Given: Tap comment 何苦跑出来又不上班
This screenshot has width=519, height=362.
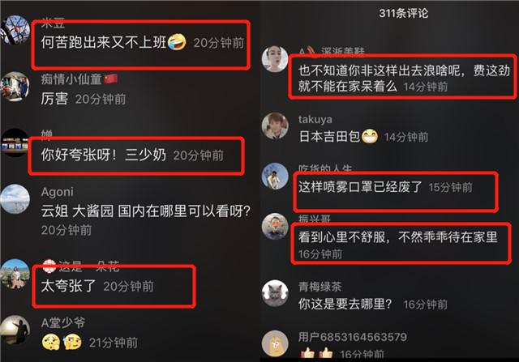Looking at the screenshot, I should [x=104, y=42].
